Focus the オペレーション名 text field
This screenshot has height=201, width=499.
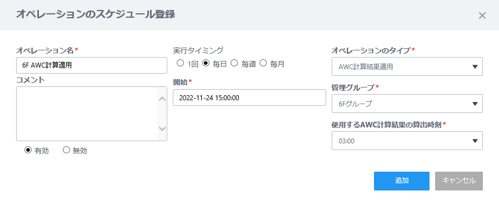pos(92,65)
